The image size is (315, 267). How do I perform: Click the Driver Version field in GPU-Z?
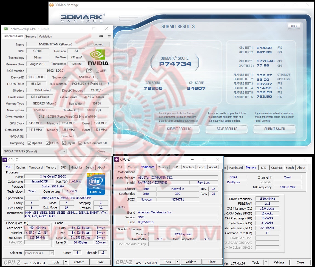[x=68, y=117]
